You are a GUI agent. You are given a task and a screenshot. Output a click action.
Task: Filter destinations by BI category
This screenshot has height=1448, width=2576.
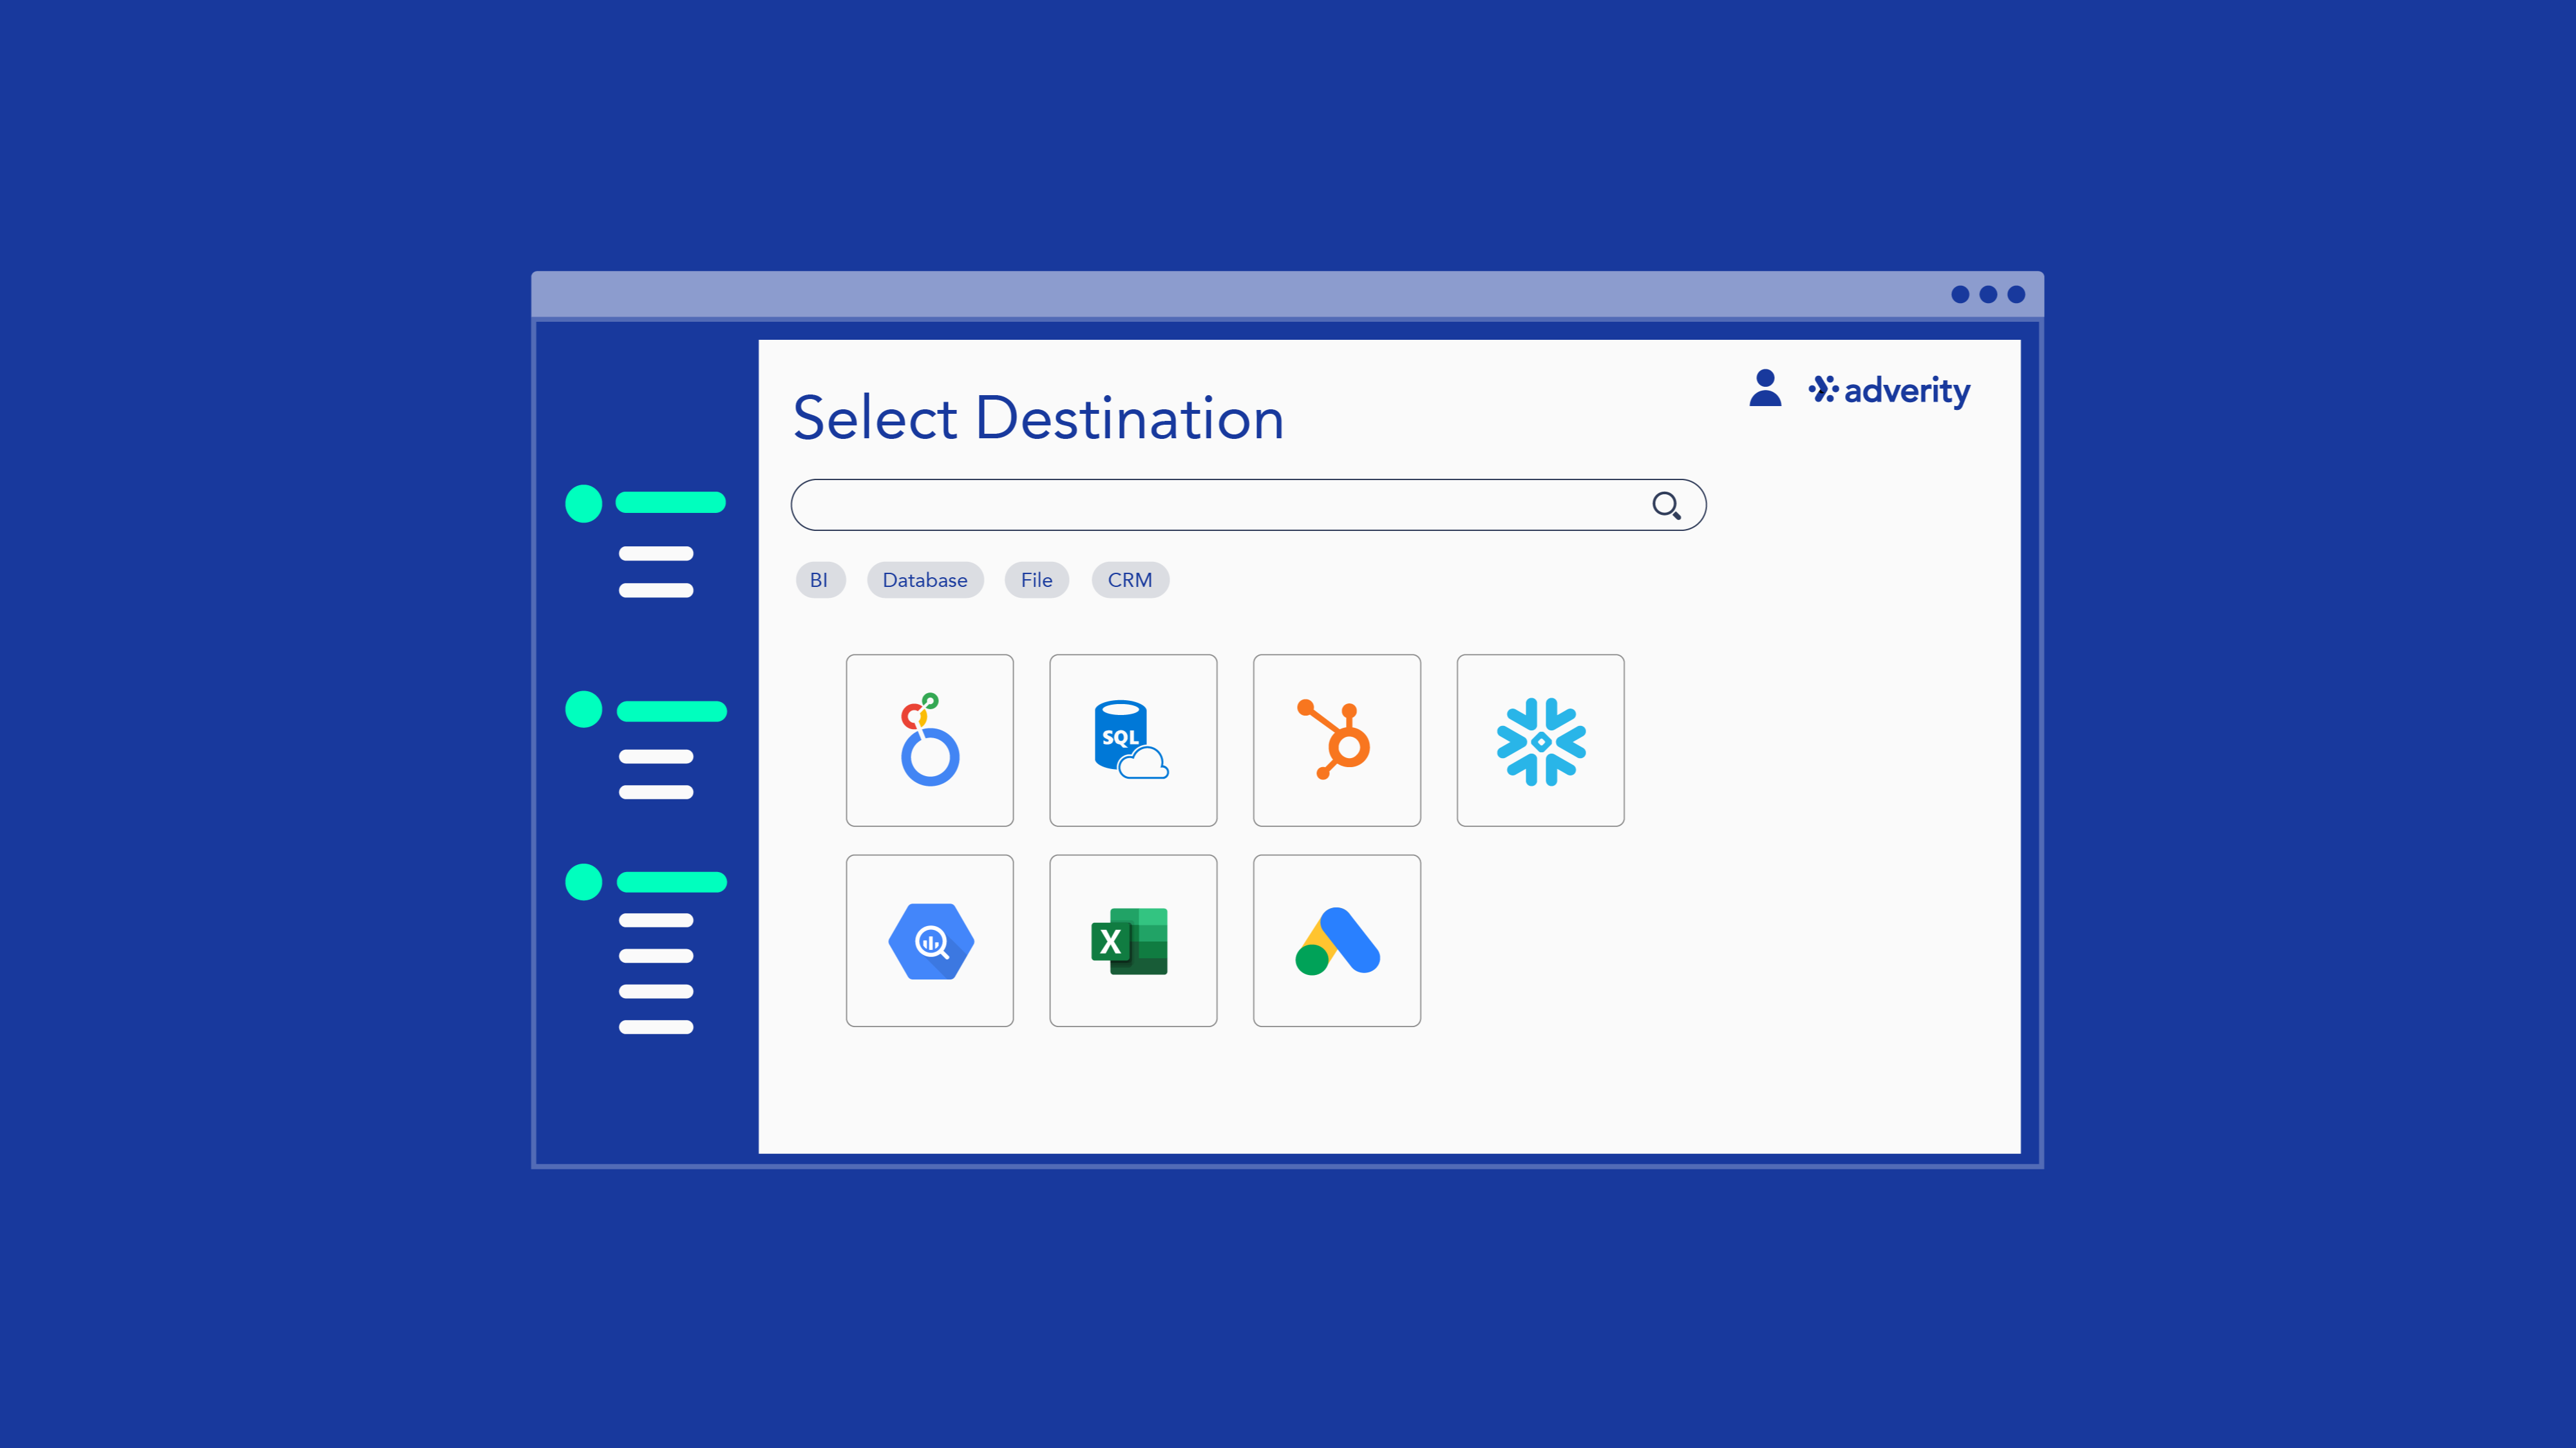(x=820, y=580)
